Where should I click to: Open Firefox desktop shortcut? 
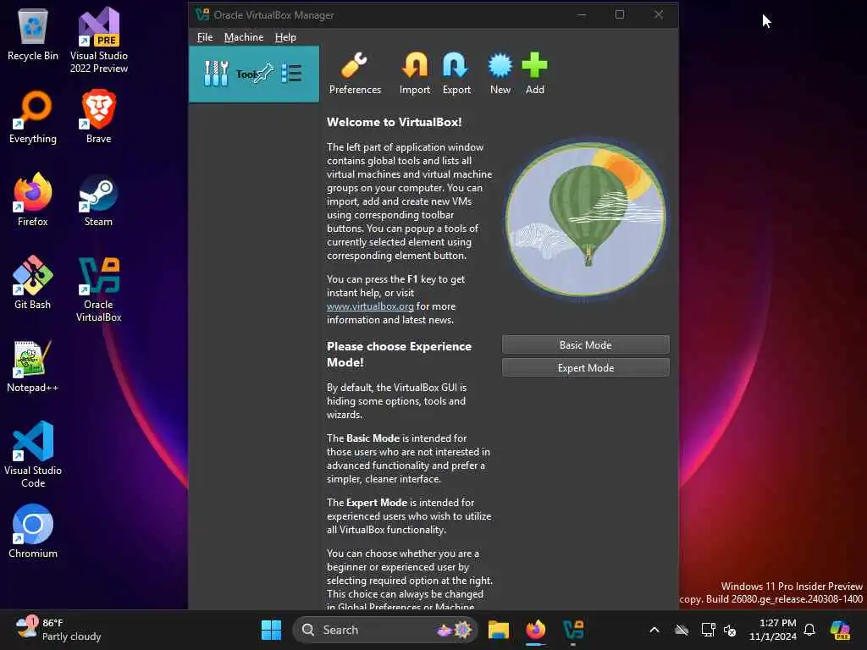33,200
